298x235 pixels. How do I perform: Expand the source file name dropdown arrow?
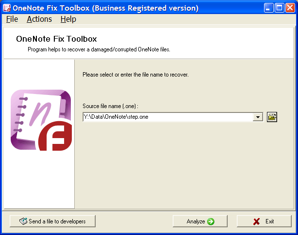click(258, 117)
